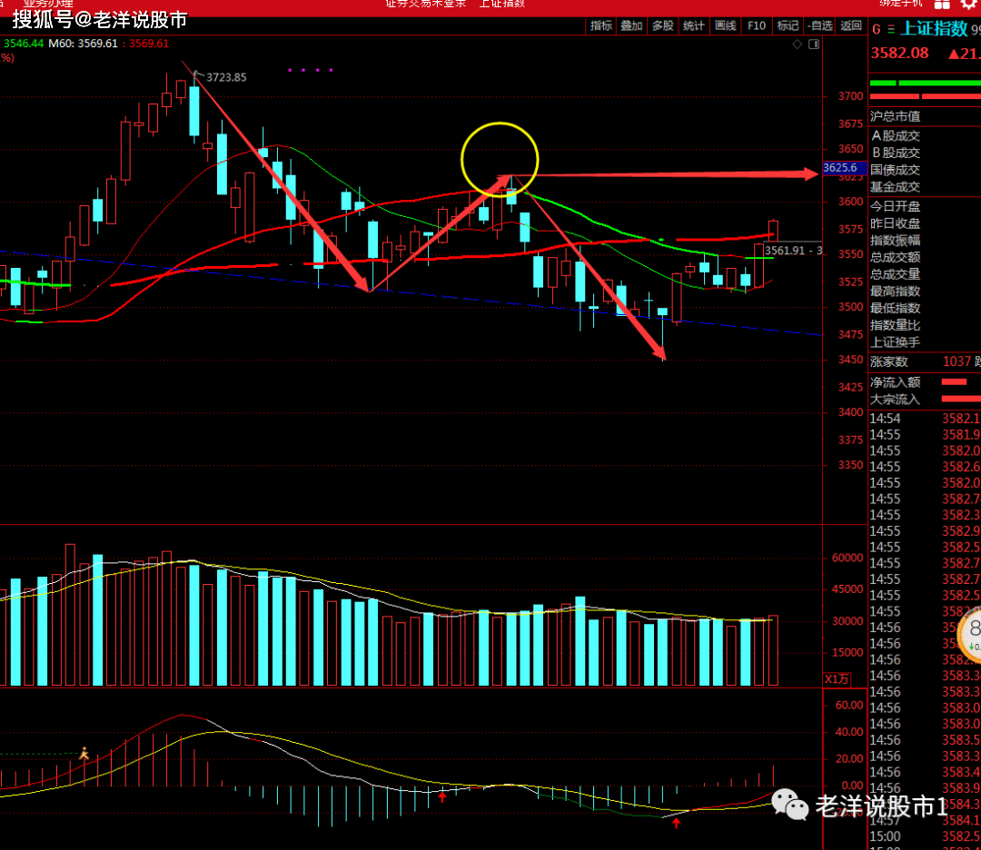Open F10 company information
The width and height of the screenshot is (981, 850).
point(757,26)
